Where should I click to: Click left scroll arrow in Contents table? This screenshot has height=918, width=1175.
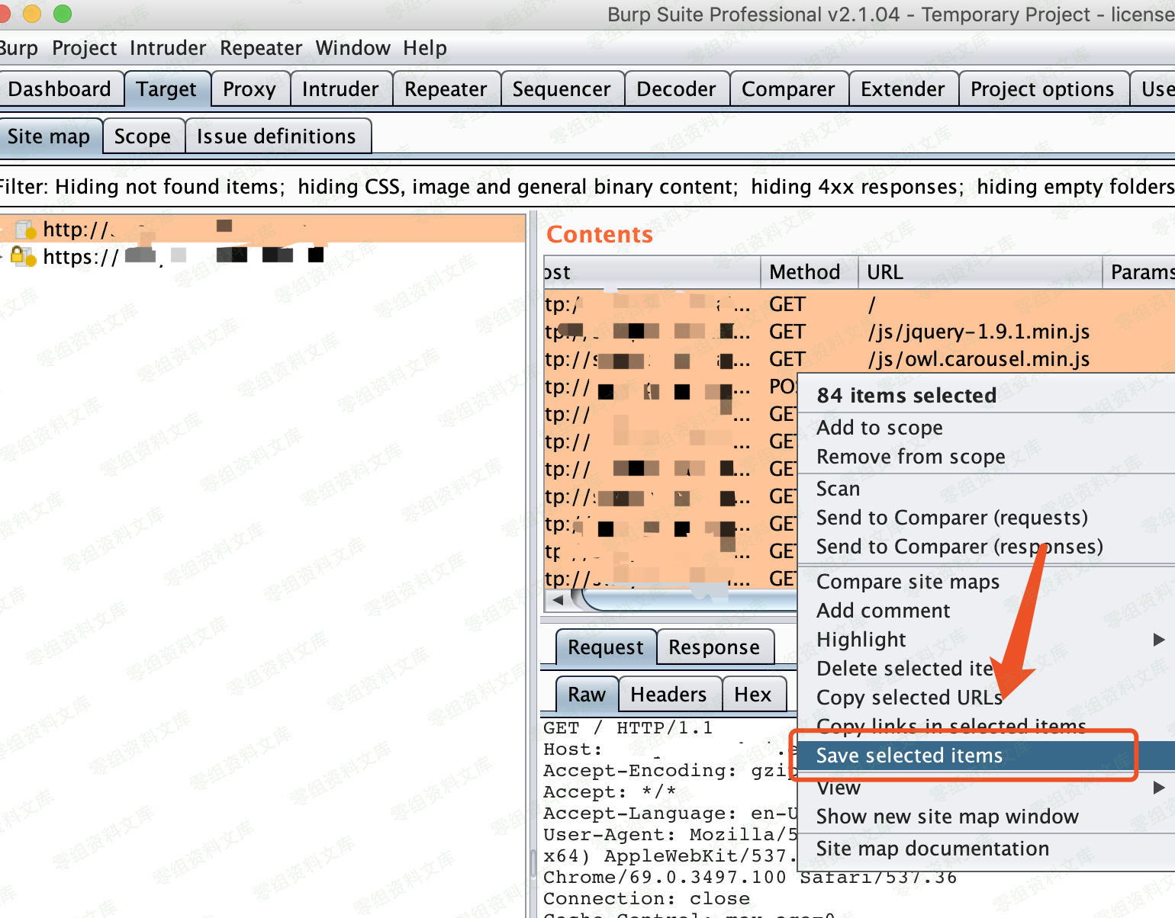click(558, 600)
